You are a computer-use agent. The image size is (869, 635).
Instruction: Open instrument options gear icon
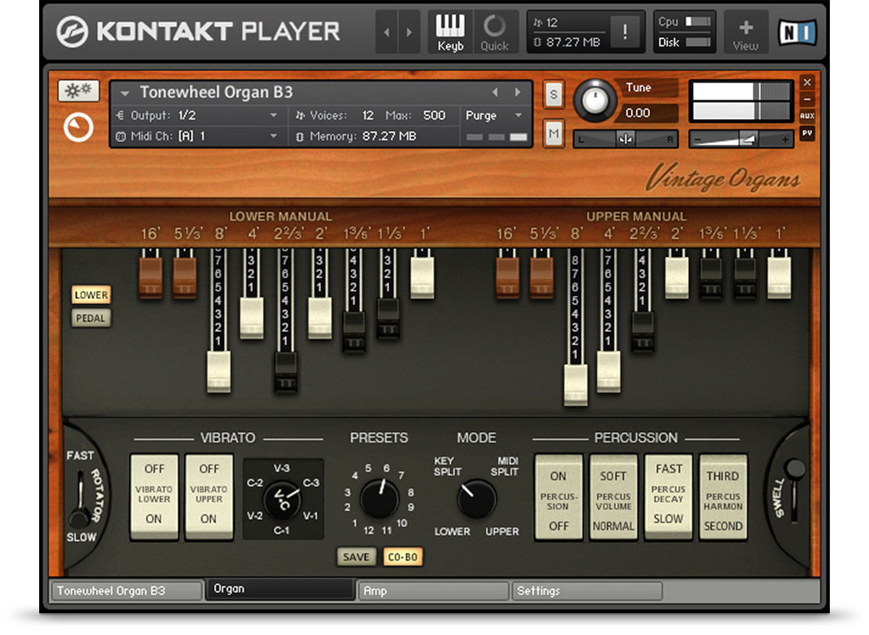[79, 90]
